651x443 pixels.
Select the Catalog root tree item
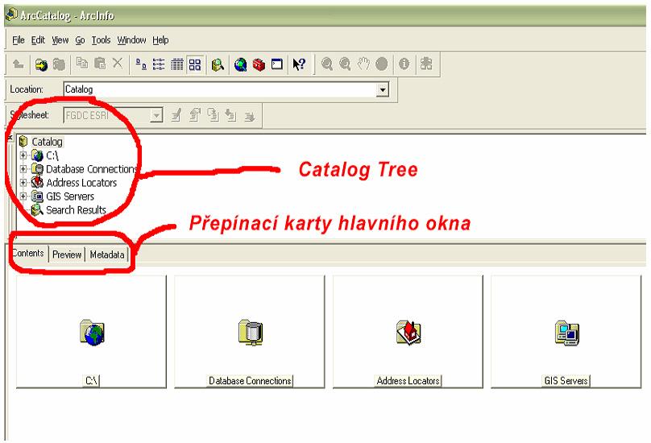[x=47, y=142]
